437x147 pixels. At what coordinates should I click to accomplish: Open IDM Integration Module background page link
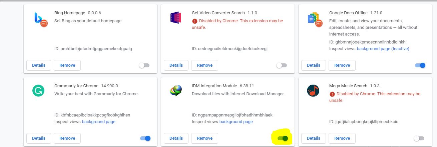click(x=236, y=122)
